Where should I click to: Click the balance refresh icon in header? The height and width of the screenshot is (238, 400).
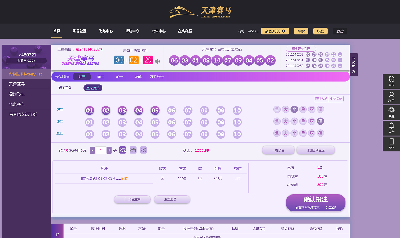[x=284, y=31]
